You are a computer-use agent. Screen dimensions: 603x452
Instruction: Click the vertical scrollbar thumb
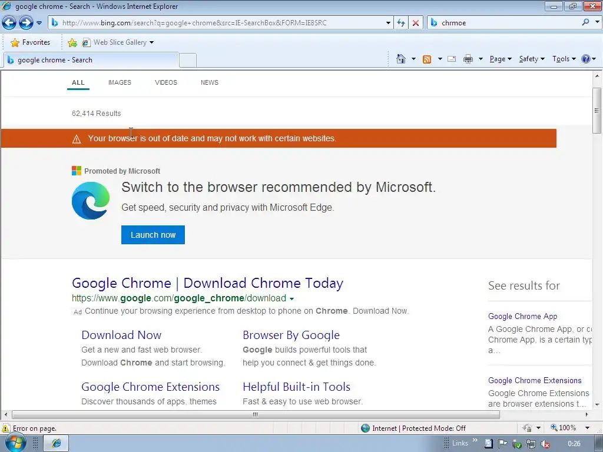click(597, 111)
